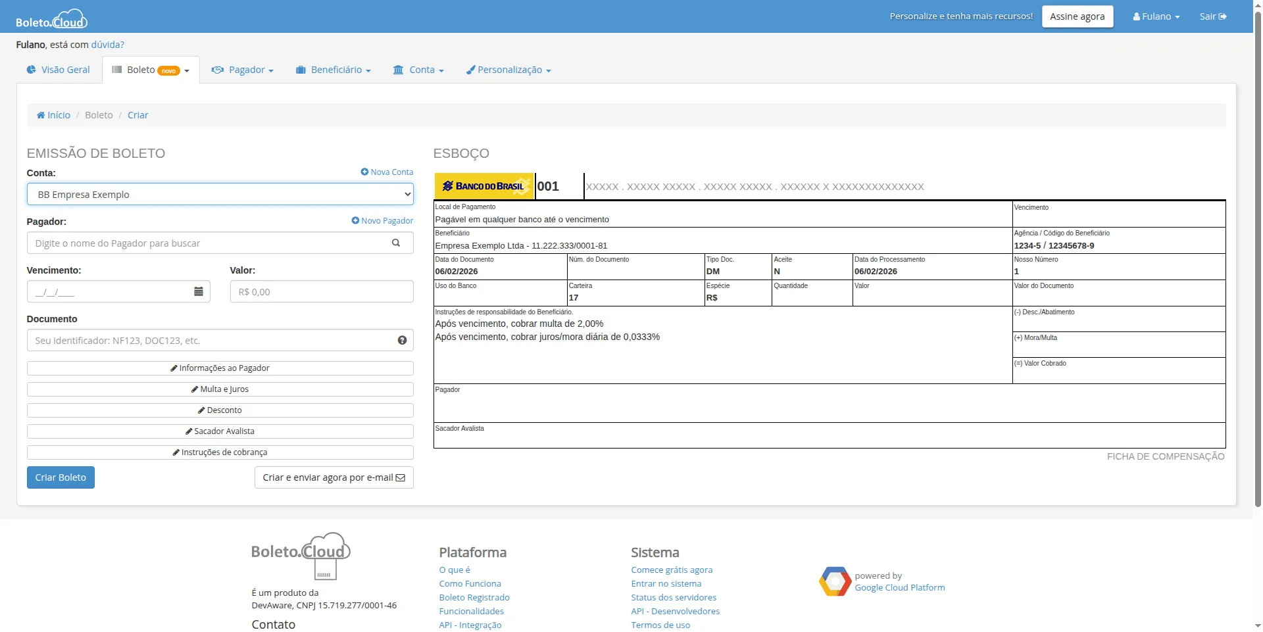1263x632 pixels.
Task: Click the plus icon Novo Pagador
Action: pos(355,220)
